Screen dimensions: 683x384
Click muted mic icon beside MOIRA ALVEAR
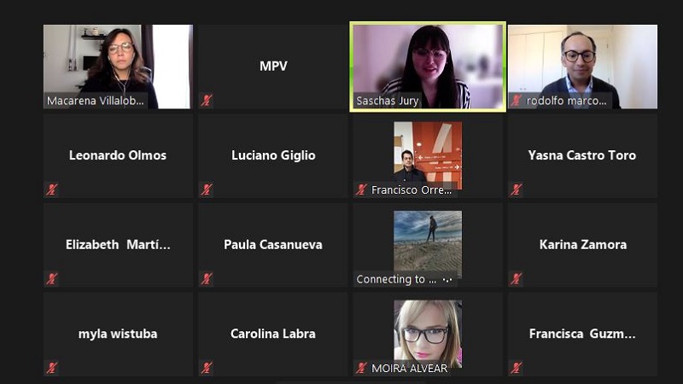pos(361,369)
